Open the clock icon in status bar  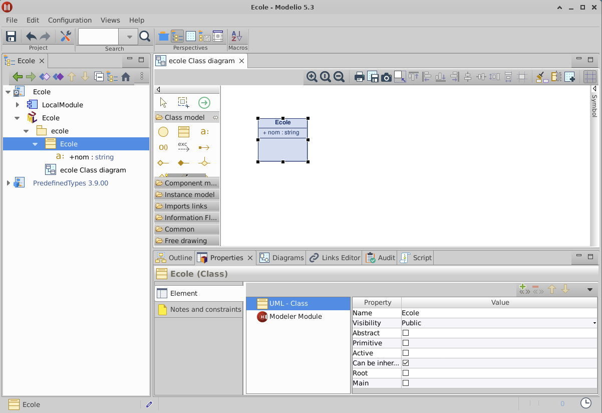[x=585, y=403]
